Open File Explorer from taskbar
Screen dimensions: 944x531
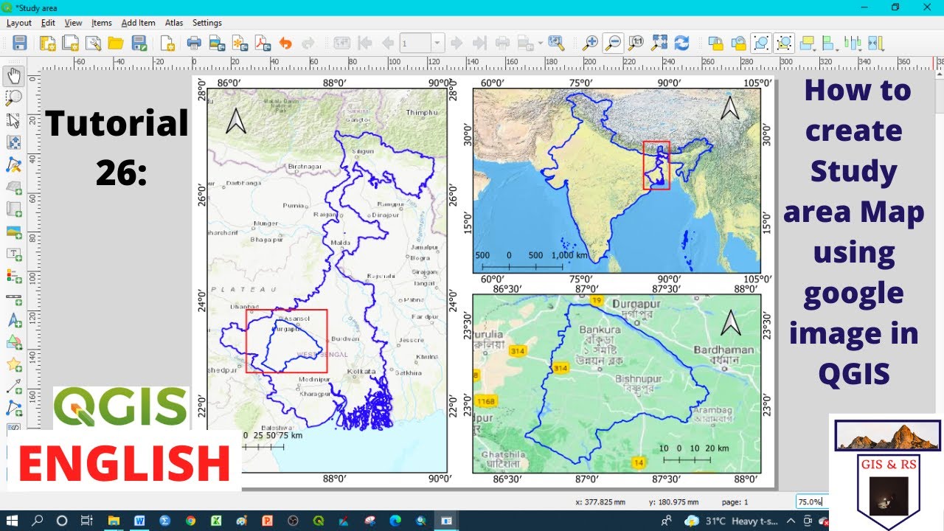114,521
